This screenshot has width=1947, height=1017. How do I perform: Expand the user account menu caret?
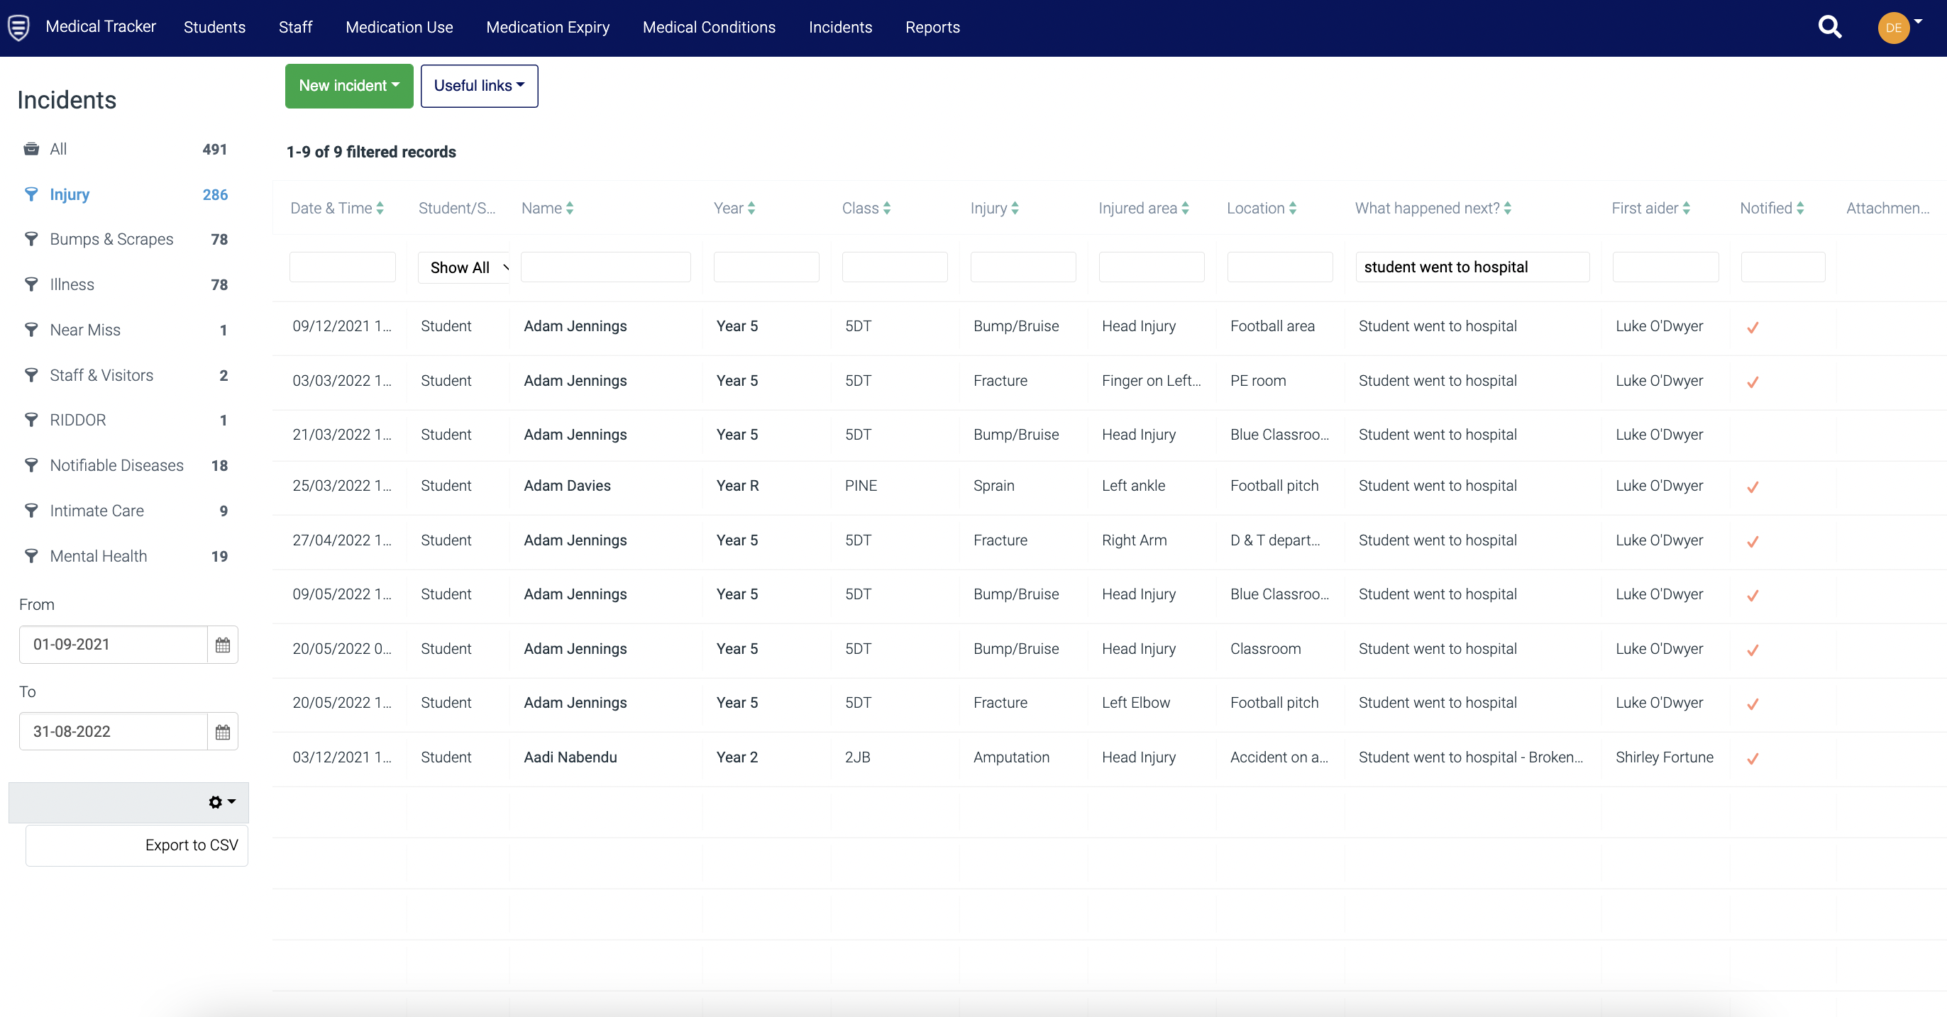[x=1919, y=21]
